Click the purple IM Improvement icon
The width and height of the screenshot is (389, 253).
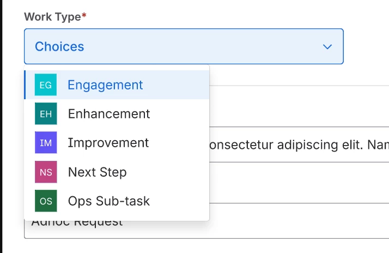(x=46, y=143)
